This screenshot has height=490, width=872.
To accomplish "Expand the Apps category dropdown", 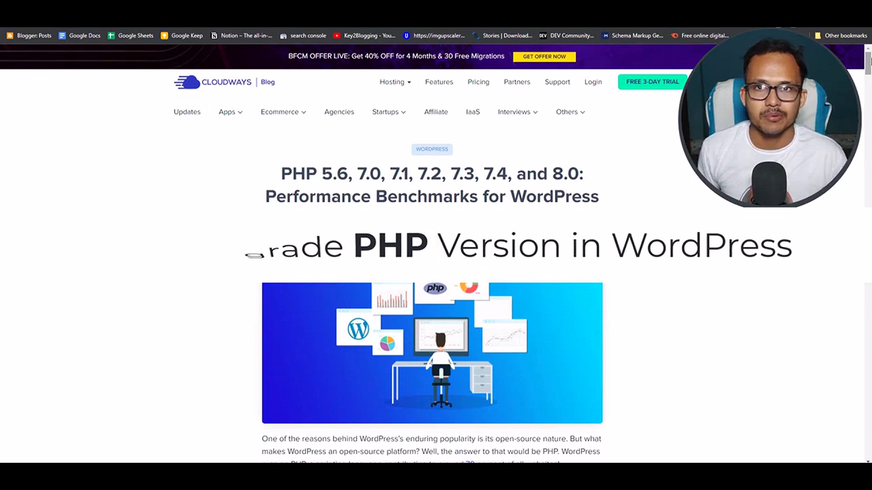I will click(230, 112).
